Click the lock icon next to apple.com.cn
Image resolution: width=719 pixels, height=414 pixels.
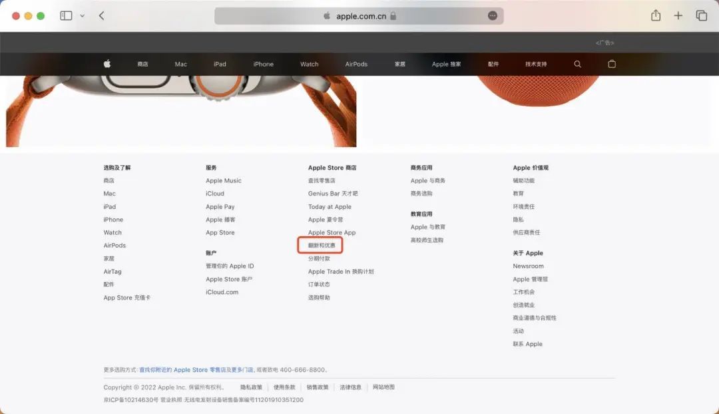coord(393,15)
